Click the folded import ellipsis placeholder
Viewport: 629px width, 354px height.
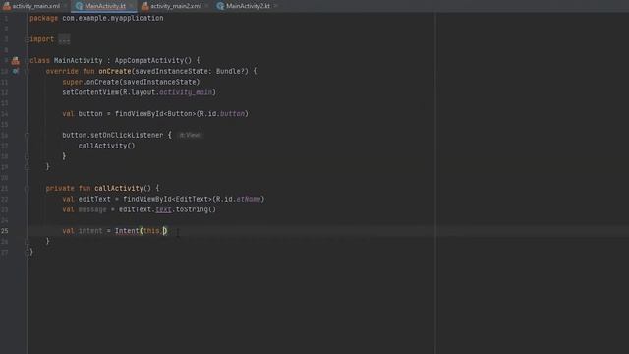64,39
